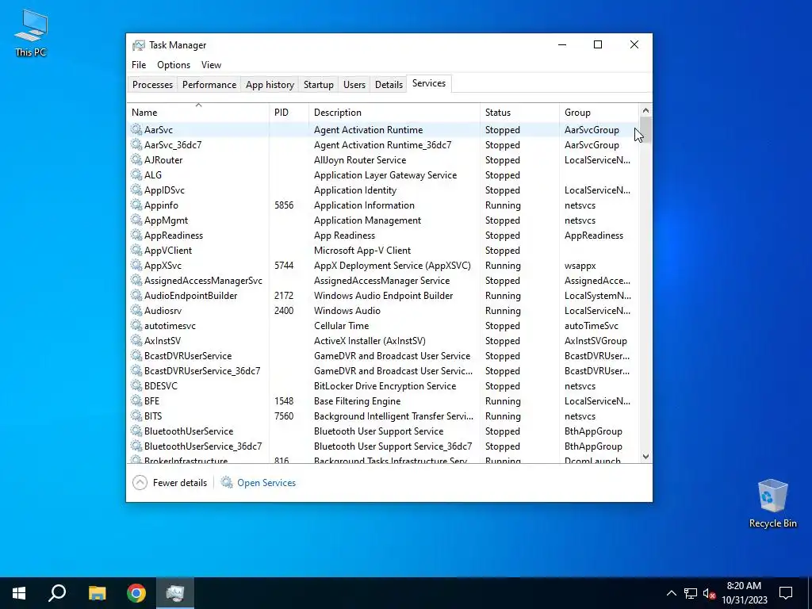Click the Open Services link
The image size is (812, 609).
click(x=266, y=483)
